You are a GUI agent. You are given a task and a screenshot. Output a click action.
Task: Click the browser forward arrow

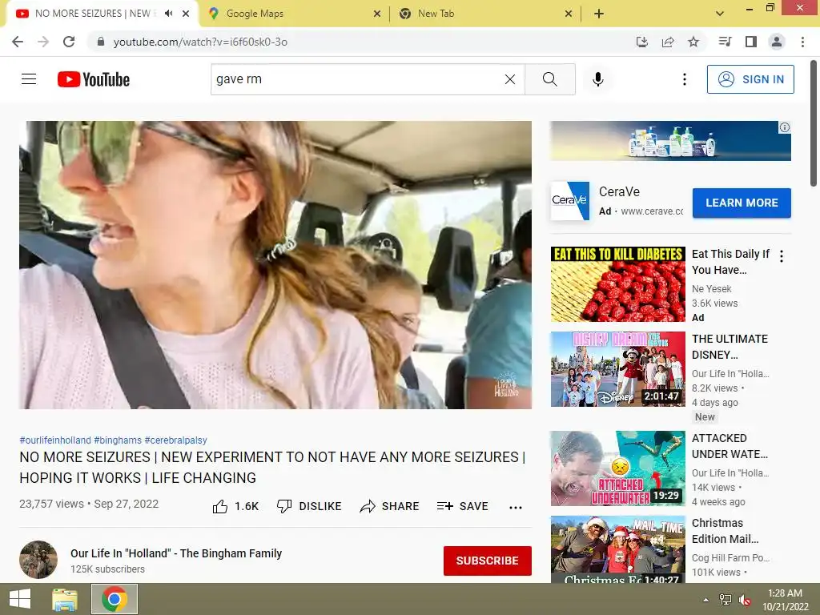(x=43, y=42)
